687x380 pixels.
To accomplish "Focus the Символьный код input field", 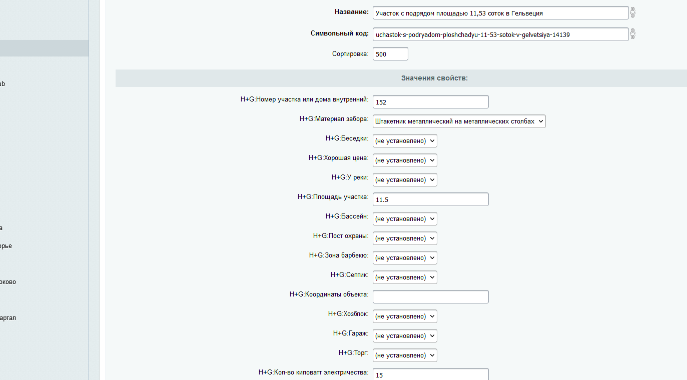I will [500, 34].
